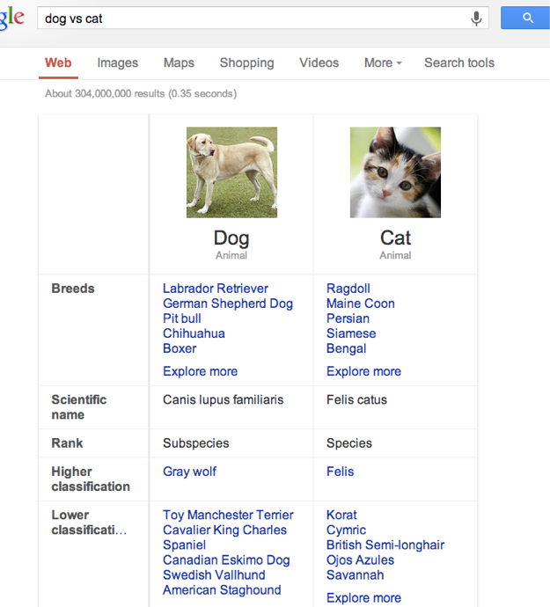This screenshot has width=550, height=607.
Task: Click the Korat link
Action: (x=341, y=515)
